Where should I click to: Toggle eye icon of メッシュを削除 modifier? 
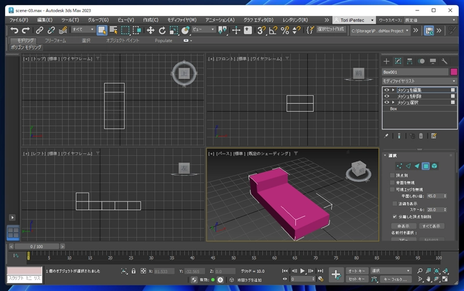click(x=387, y=96)
